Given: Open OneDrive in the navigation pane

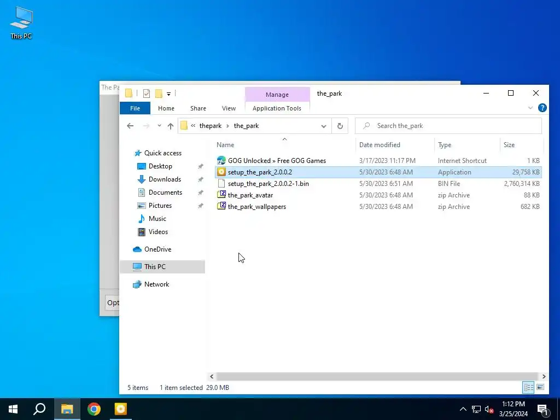Looking at the screenshot, I should point(157,249).
